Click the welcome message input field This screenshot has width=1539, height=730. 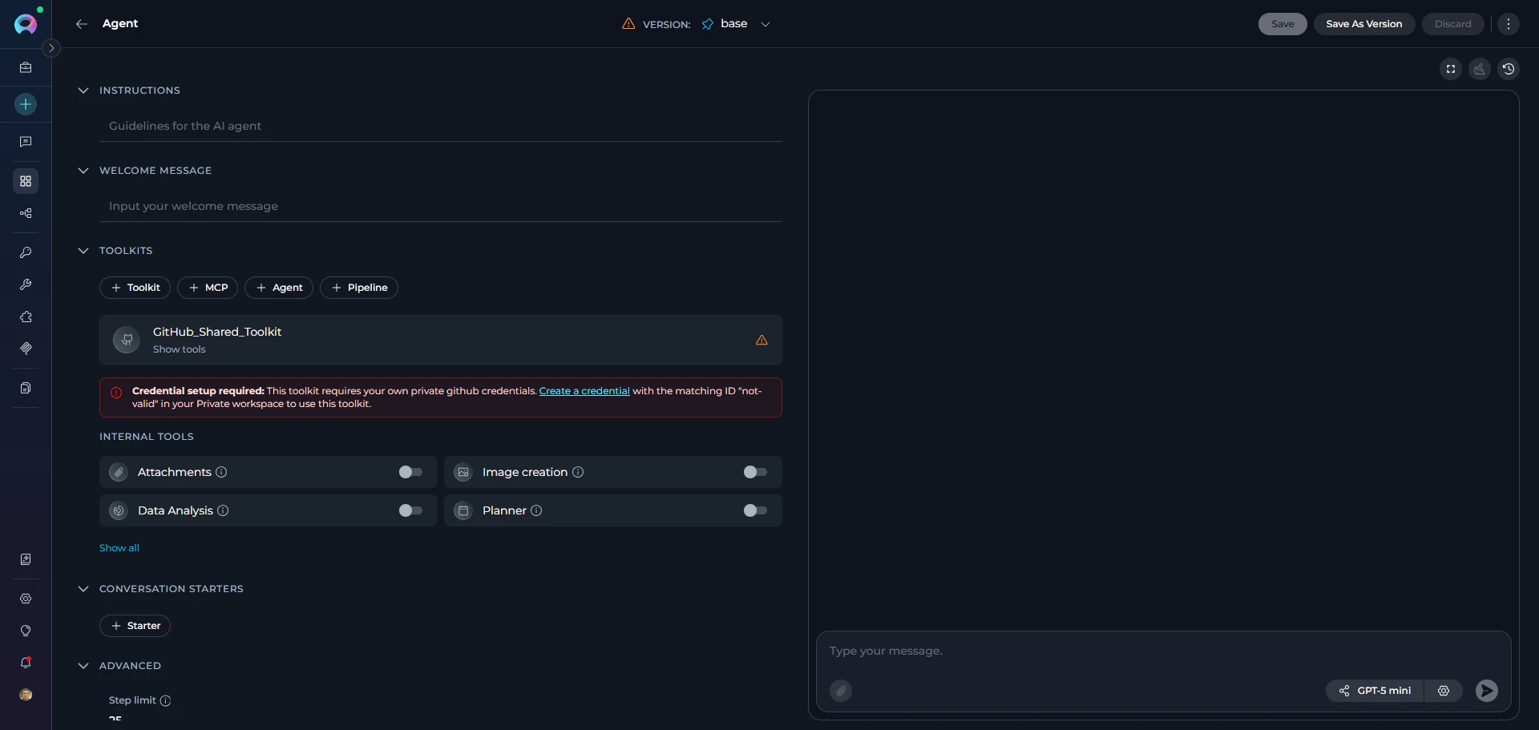(x=441, y=206)
